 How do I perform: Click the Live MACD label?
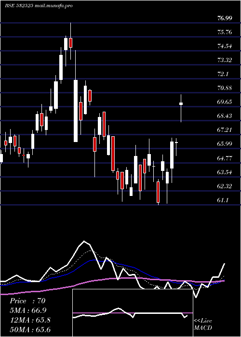click(203, 324)
